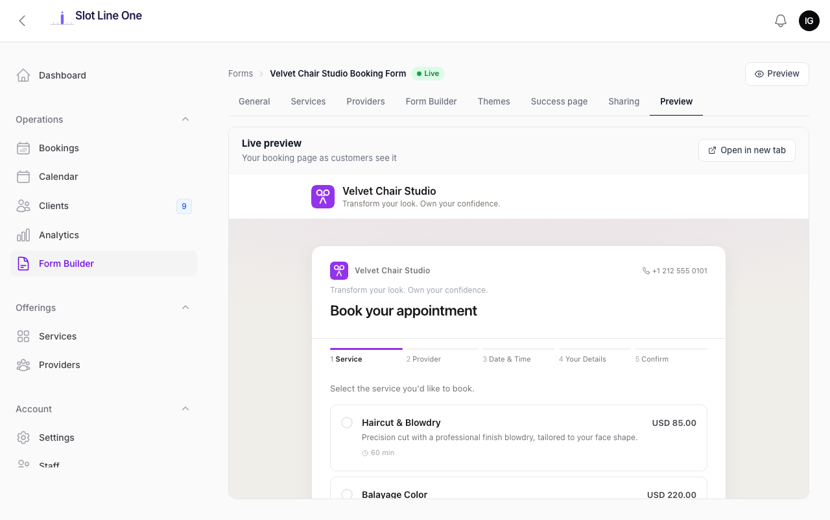The height and width of the screenshot is (520, 830).
Task: Click the Dashboard home icon
Action: 23,75
